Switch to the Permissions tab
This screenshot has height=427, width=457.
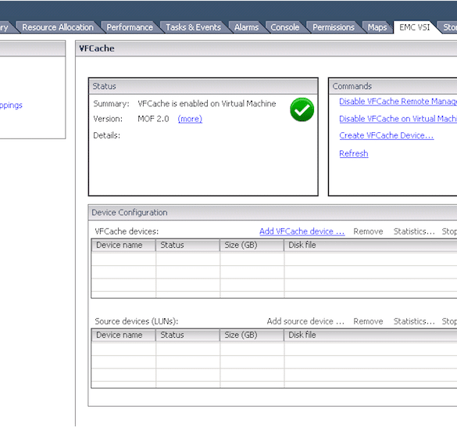pyautogui.click(x=334, y=27)
